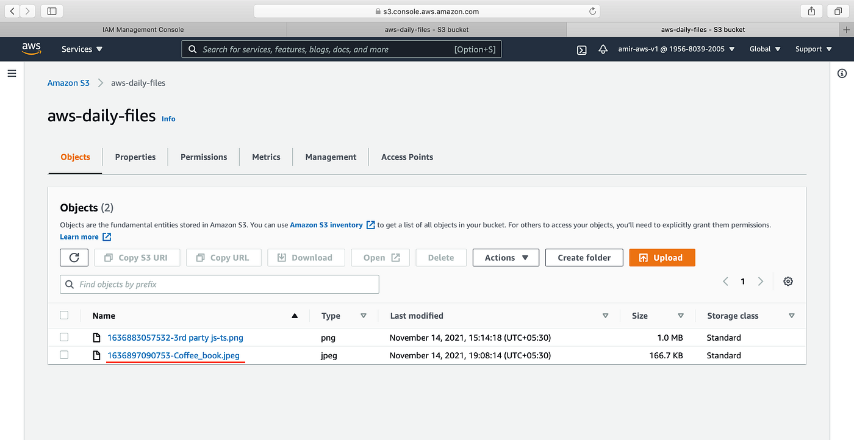Select all objects with header checkbox

[x=64, y=316]
